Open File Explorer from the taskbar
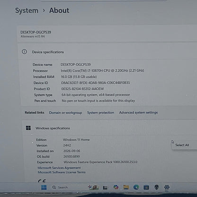The image size is (197, 197). (x=126, y=187)
